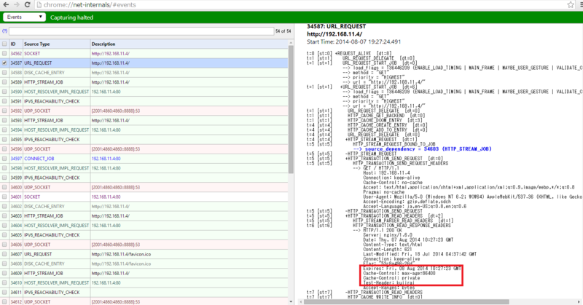Click description http://192.168.11.4/favicon.ico of 34607
Viewport: 583px width, 305px height.
point(121,254)
